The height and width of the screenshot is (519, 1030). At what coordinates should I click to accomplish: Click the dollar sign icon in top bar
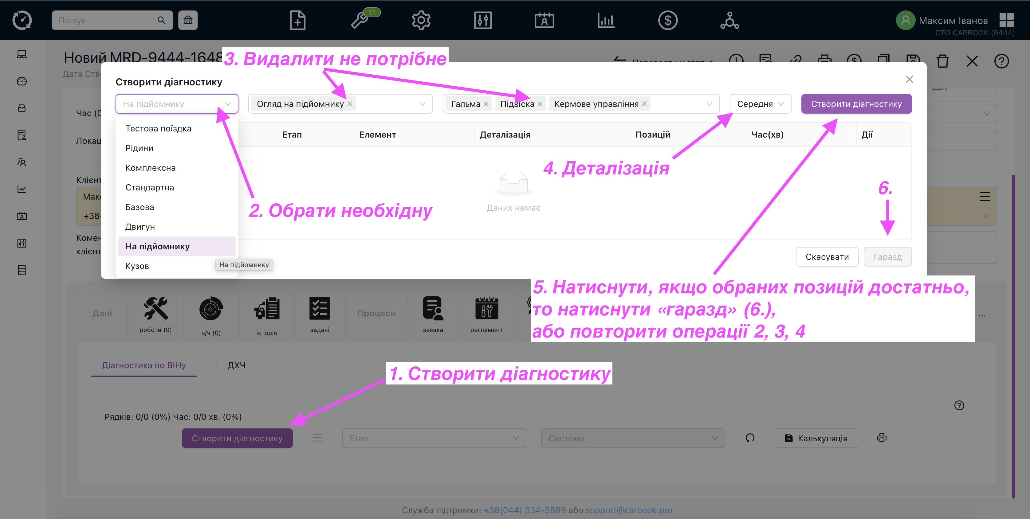pyautogui.click(x=667, y=20)
